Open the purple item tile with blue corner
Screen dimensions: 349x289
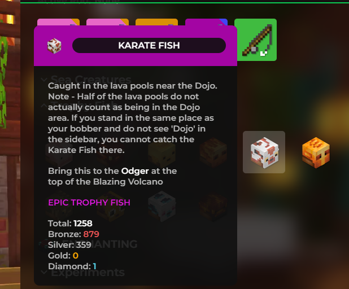pos(206,22)
